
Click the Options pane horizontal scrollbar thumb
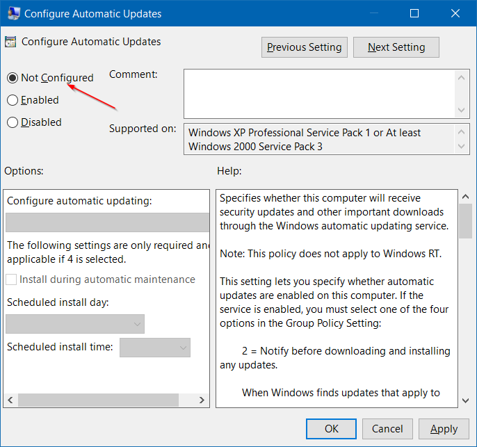click(98, 400)
